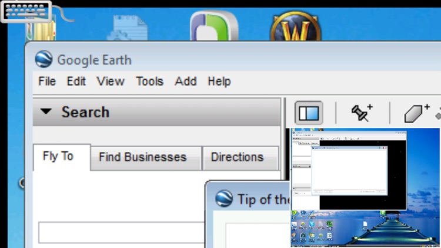The image size is (441, 248).
Task: Collapse the Search panel triangle
Action: [x=46, y=111]
